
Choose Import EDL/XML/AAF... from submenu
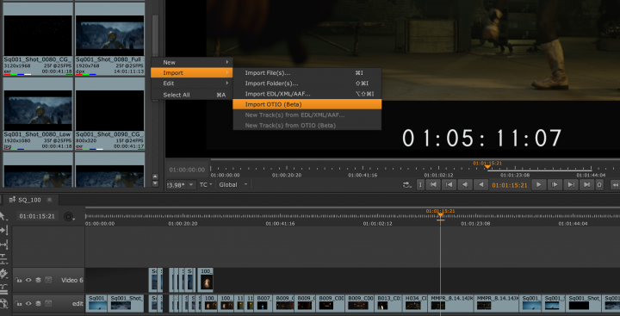pos(307,94)
